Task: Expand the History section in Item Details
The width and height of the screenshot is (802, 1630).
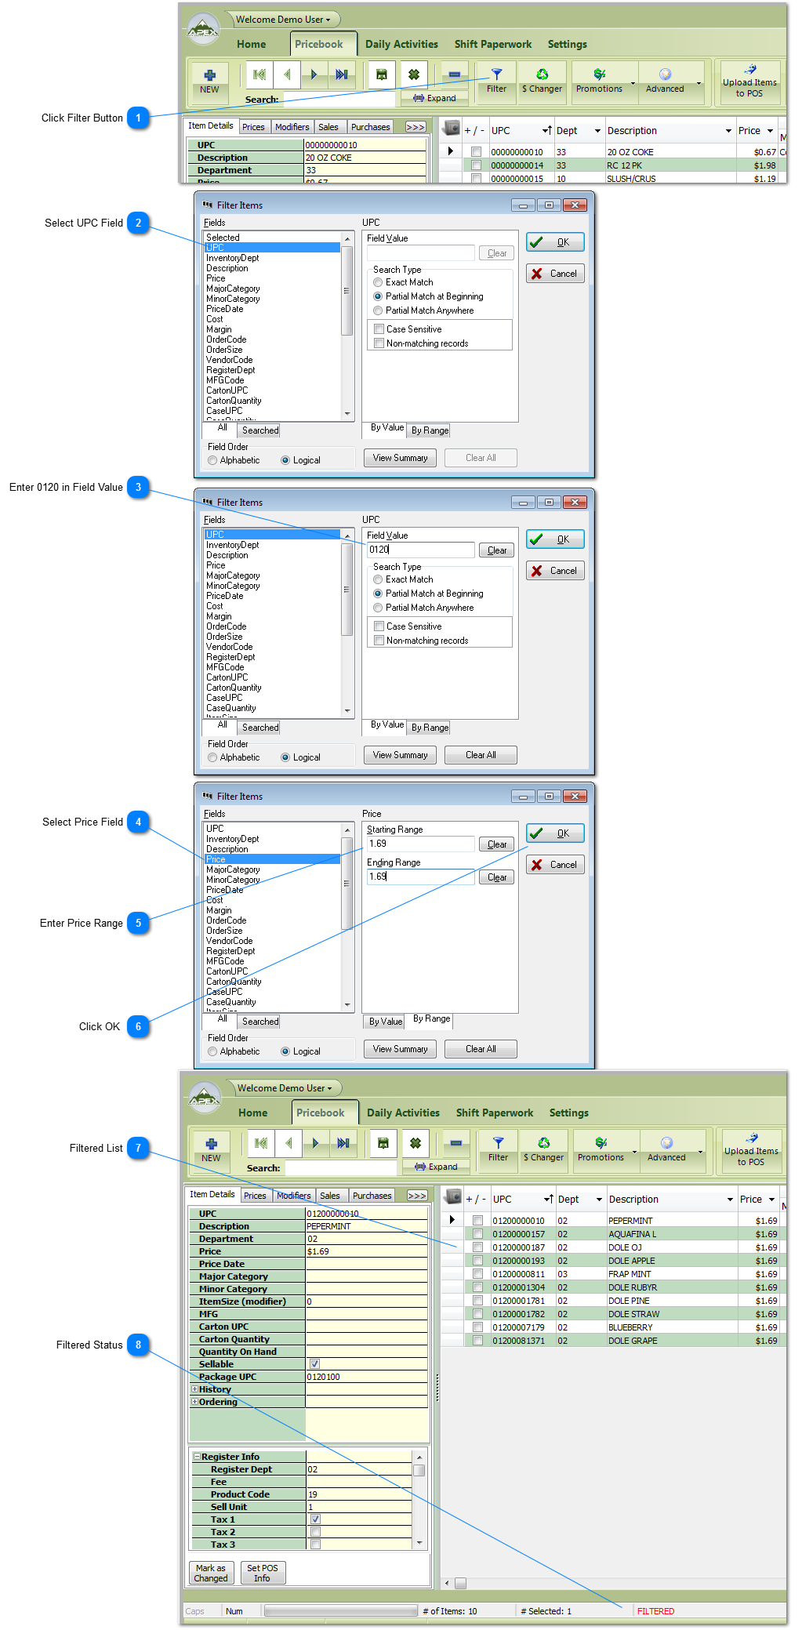Action: [195, 1389]
